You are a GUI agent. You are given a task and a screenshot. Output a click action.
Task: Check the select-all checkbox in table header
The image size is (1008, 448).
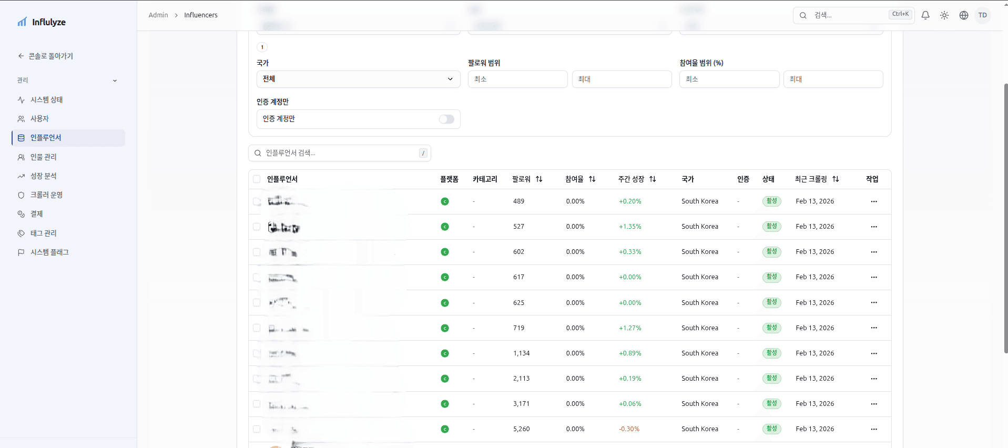(x=257, y=179)
